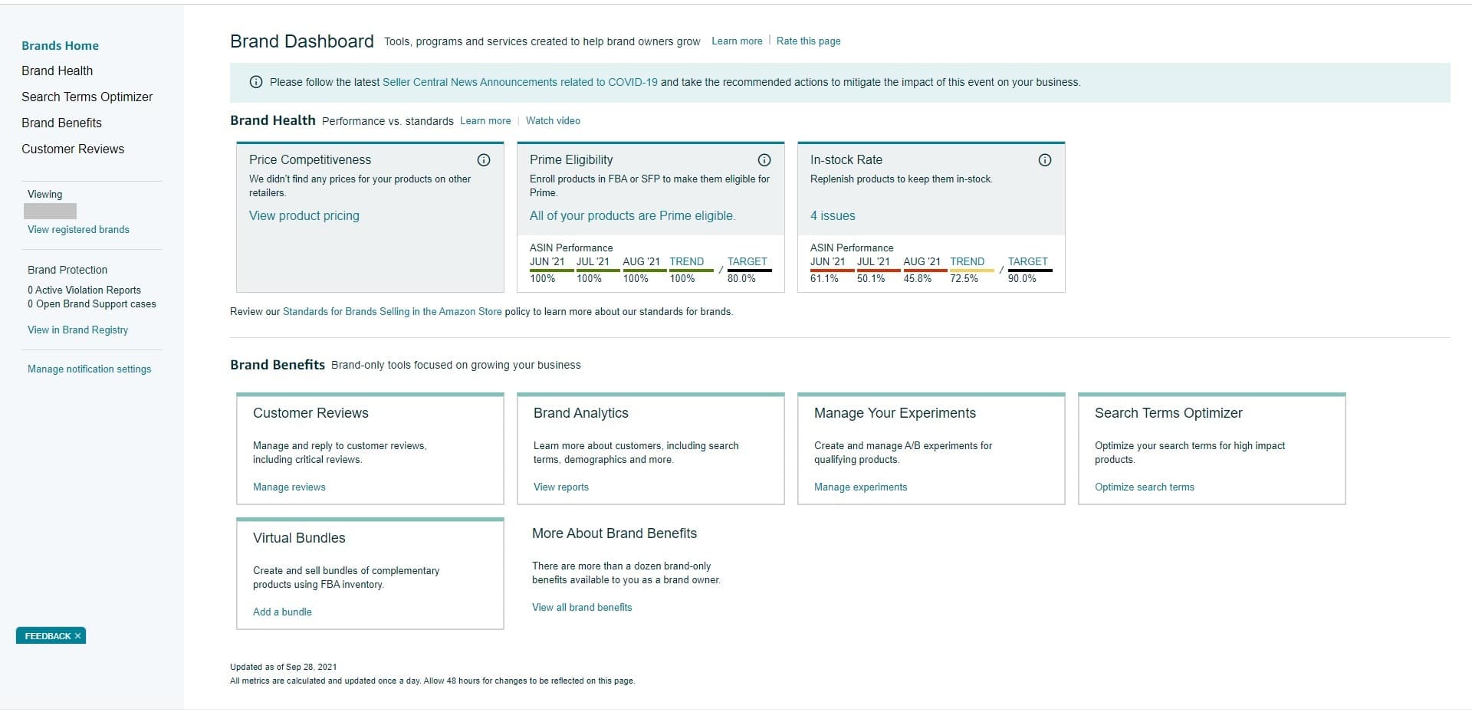Click Rate this page link

(808, 41)
